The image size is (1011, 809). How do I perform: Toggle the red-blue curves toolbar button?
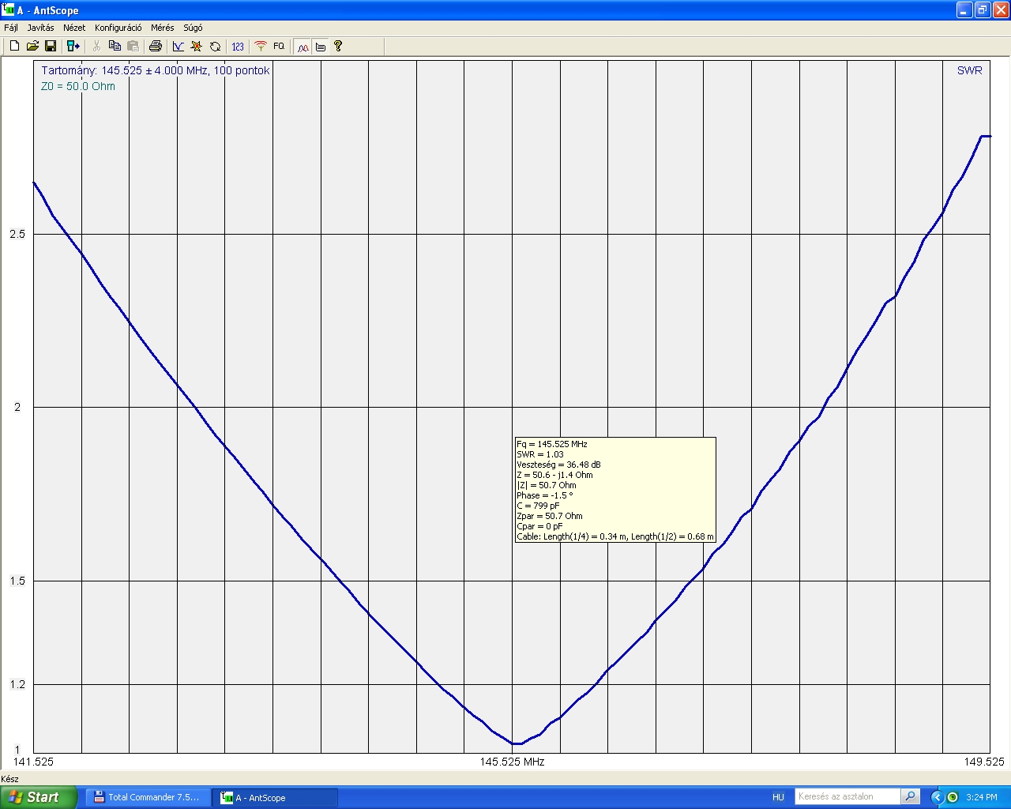coord(303,47)
